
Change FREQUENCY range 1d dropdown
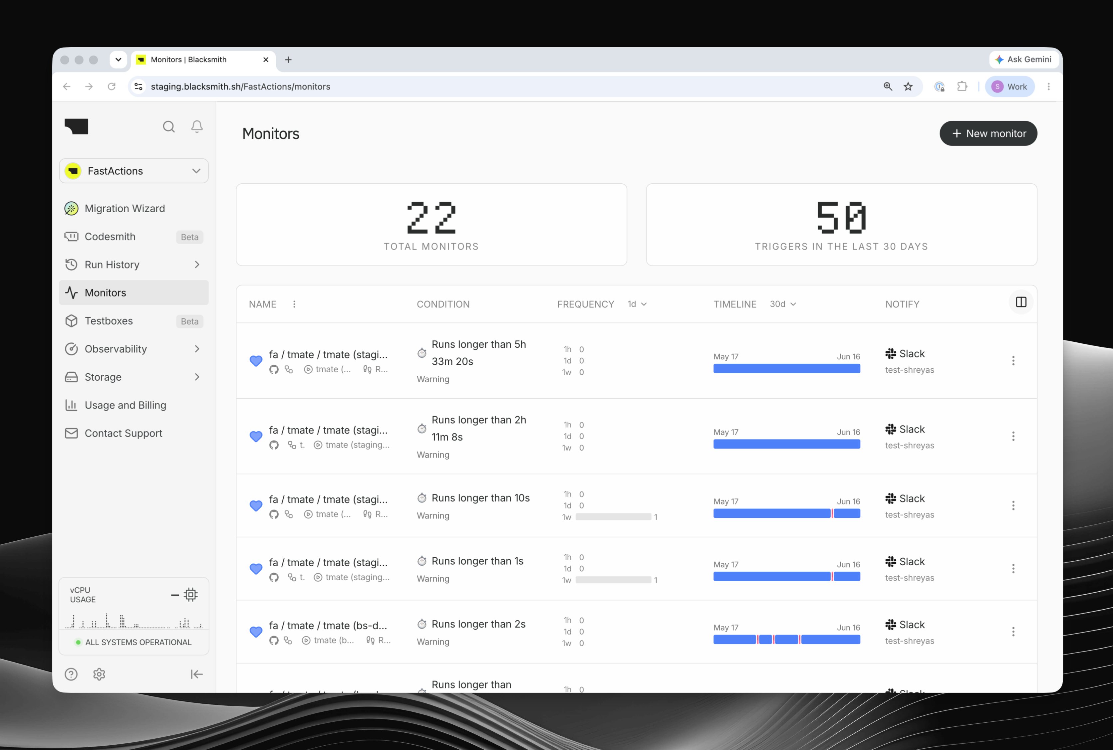point(637,304)
